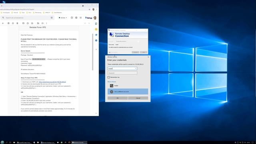Image resolution: width=256 pixels, height=144 pixels.
Task: Add email to tasks icon
Action: point(32,23)
